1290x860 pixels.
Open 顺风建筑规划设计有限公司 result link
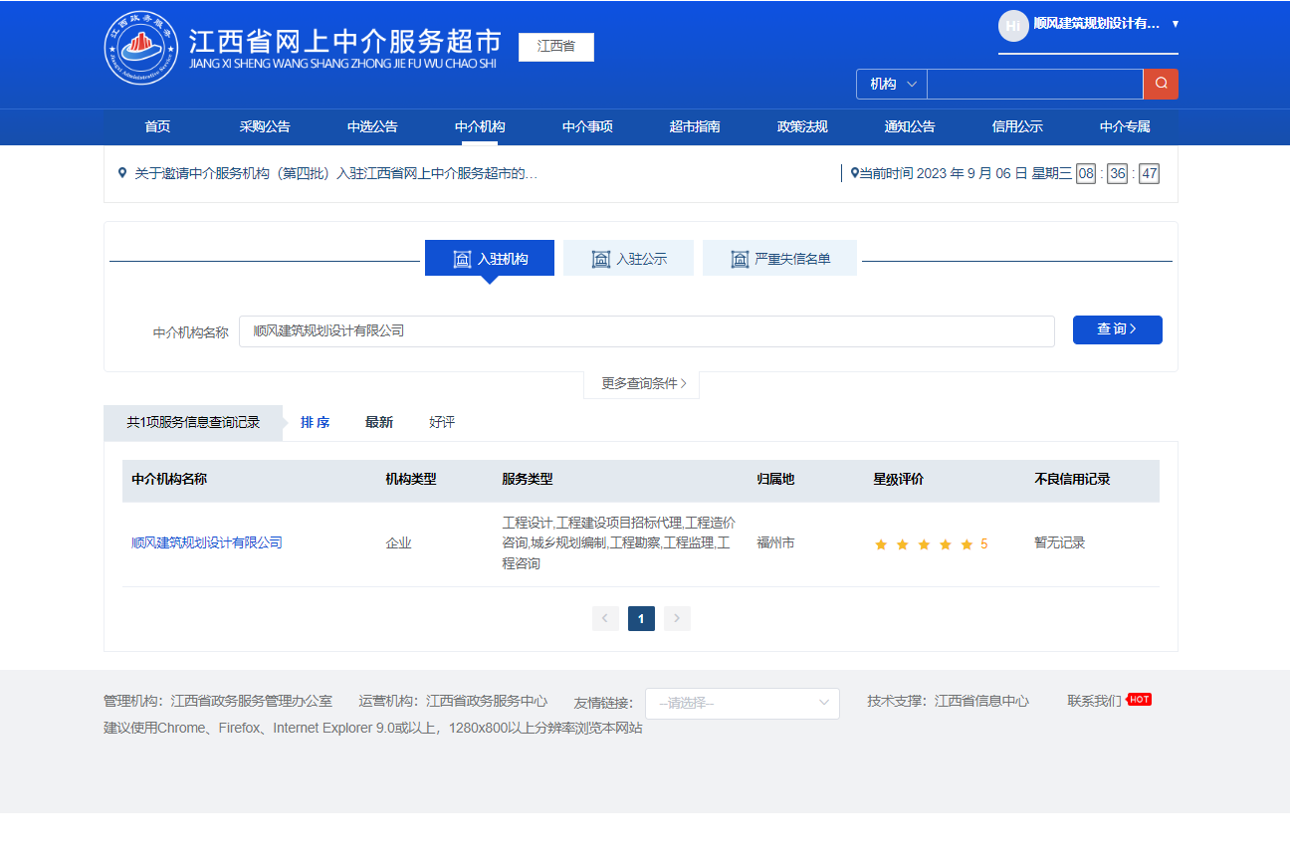pyautogui.click(x=207, y=543)
